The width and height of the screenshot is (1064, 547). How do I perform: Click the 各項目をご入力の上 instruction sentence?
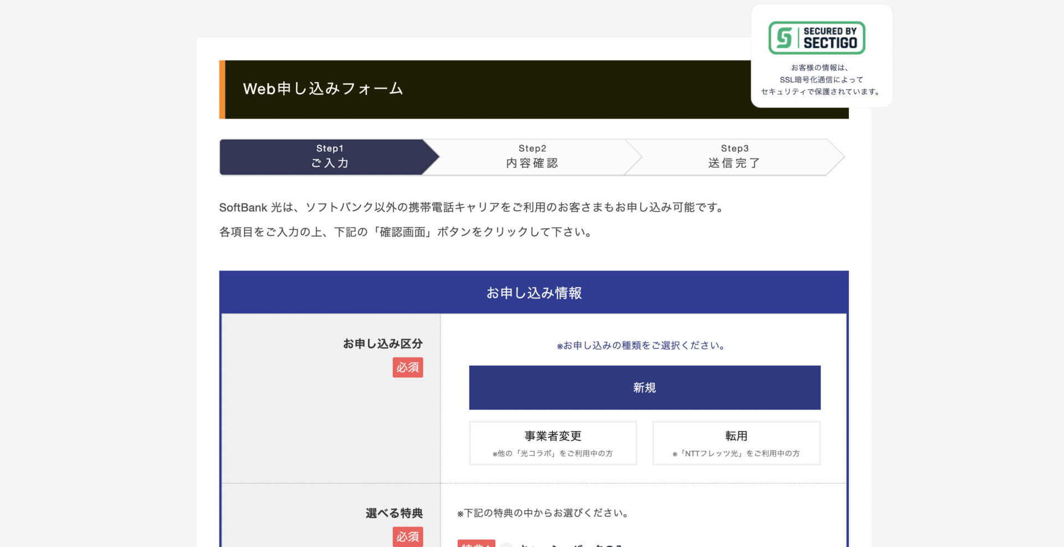point(406,232)
